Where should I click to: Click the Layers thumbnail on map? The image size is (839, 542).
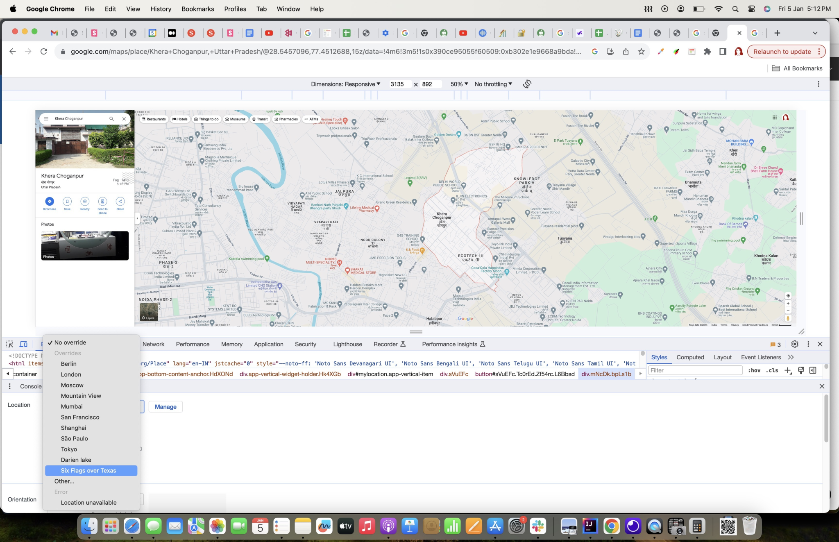[x=149, y=312]
